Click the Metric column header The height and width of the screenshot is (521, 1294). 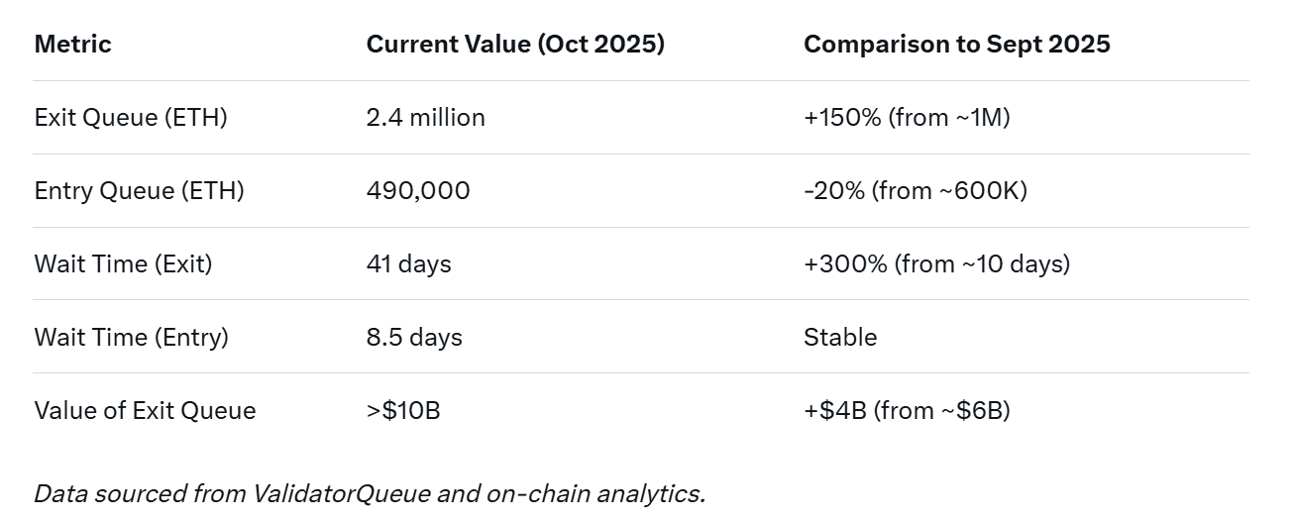[72, 45]
